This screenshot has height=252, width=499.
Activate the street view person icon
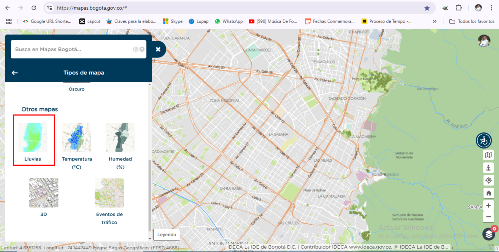point(488,168)
